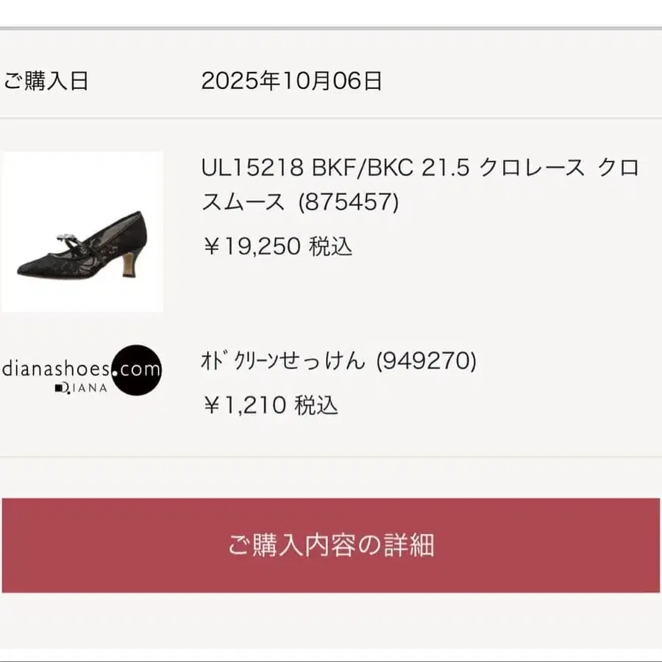This screenshot has width=662, height=662.
Task: Select the UL15218 model number text
Action: pos(252,168)
